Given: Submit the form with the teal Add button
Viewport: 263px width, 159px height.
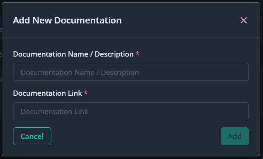Looking at the screenshot, I should click(235, 136).
